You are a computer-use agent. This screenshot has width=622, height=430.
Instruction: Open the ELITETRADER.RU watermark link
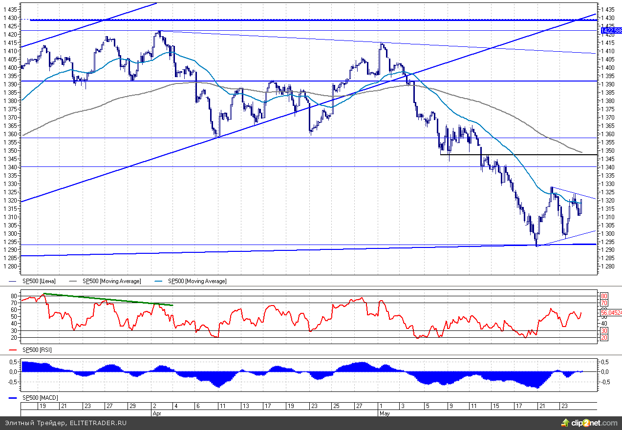coord(98,423)
